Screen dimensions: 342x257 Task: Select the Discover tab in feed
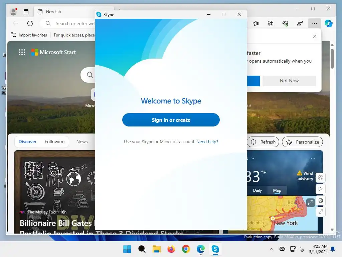click(27, 142)
